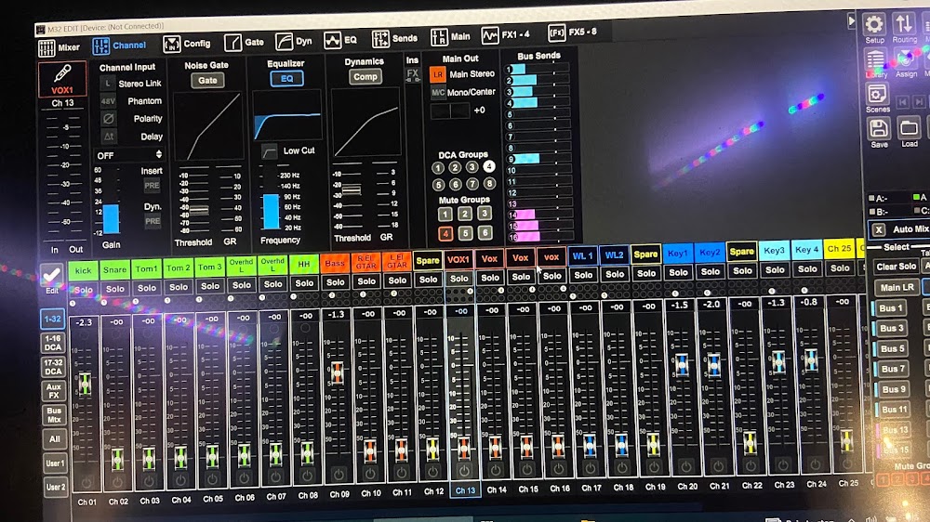
Task: Switch to the Mixer tab
Action: tap(60, 46)
